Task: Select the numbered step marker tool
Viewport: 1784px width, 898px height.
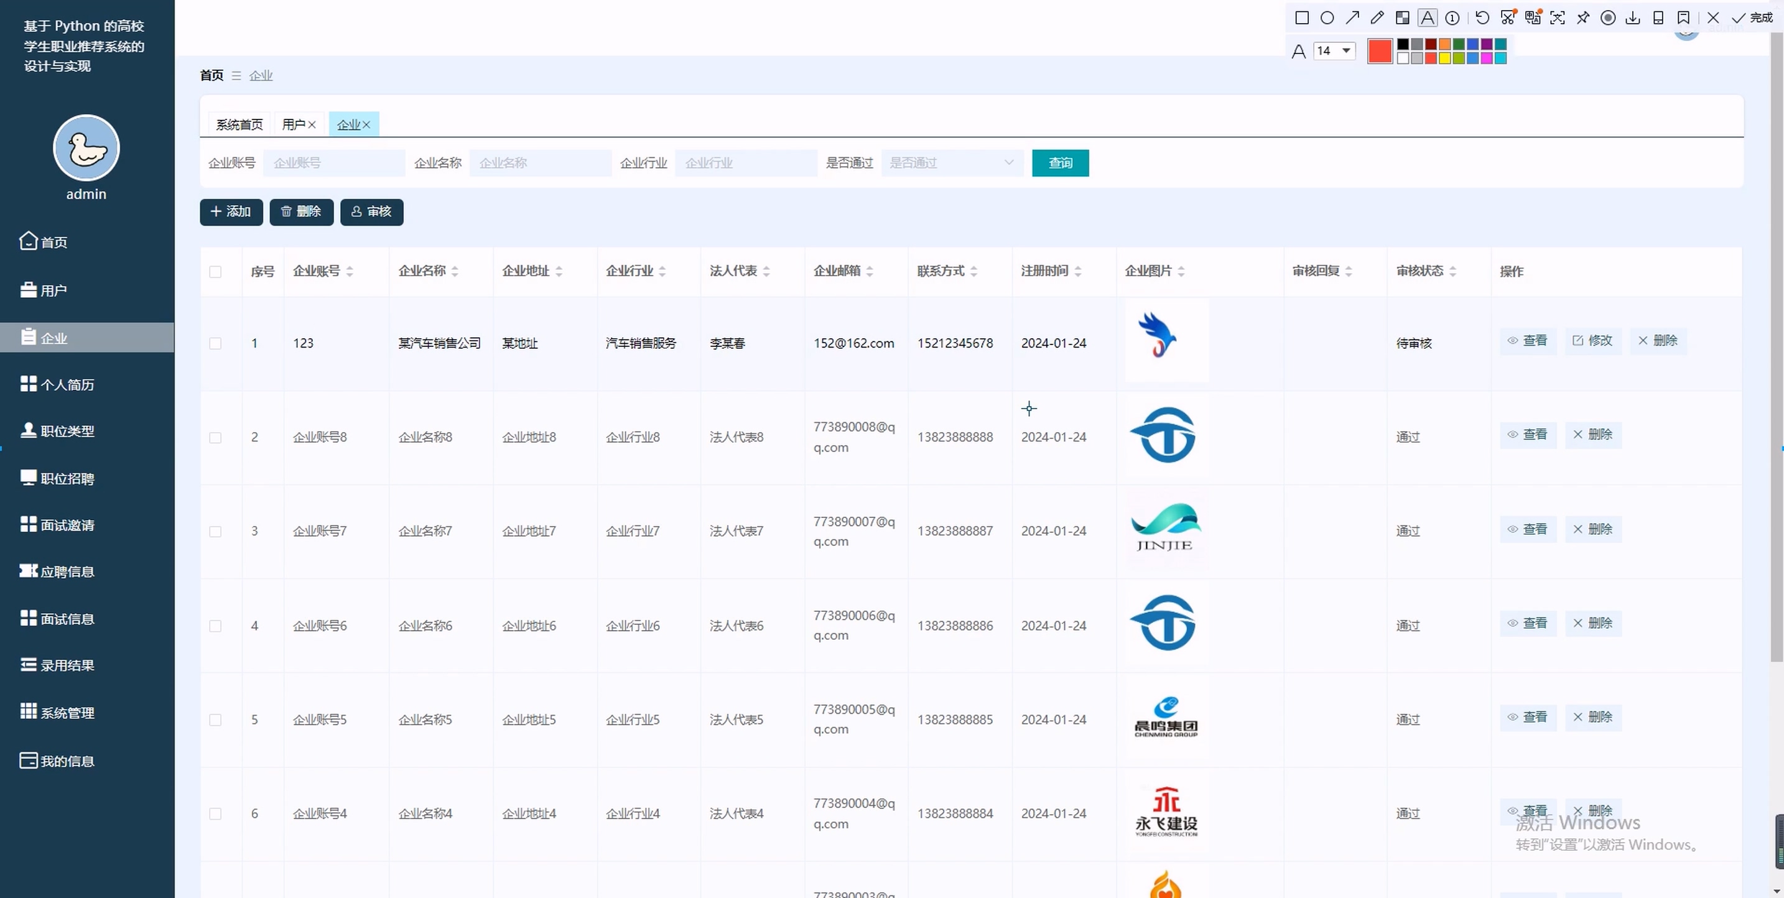Action: point(1452,18)
